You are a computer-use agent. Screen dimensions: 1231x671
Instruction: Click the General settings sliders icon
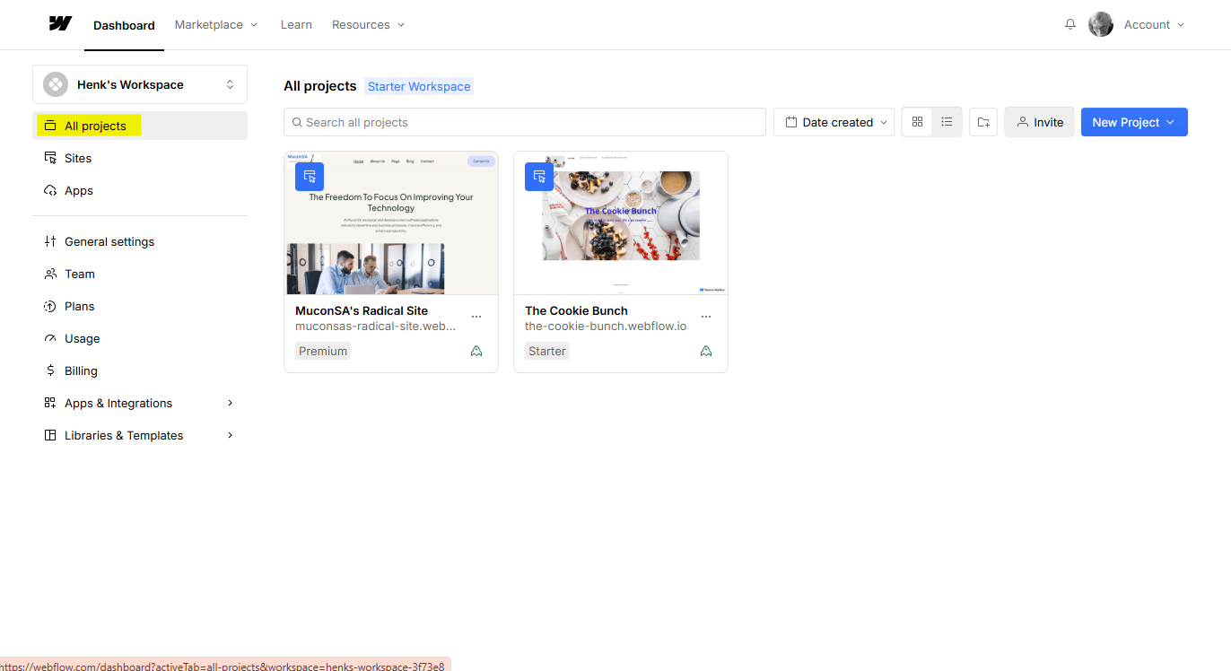[x=50, y=241]
